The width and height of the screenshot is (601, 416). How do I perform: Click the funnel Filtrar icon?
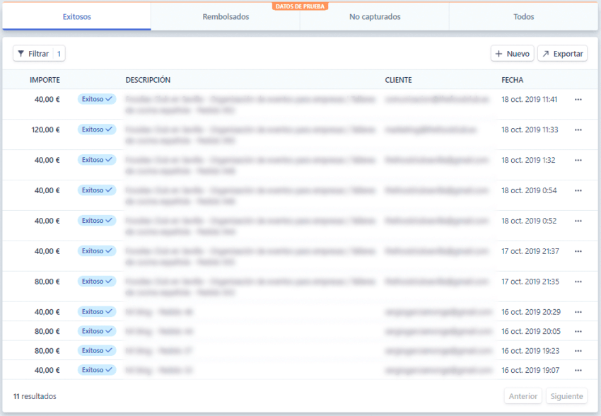coord(21,54)
